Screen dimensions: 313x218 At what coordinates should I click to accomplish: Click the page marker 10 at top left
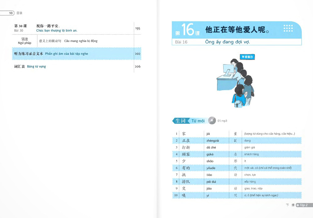click(x=11, y=13)
